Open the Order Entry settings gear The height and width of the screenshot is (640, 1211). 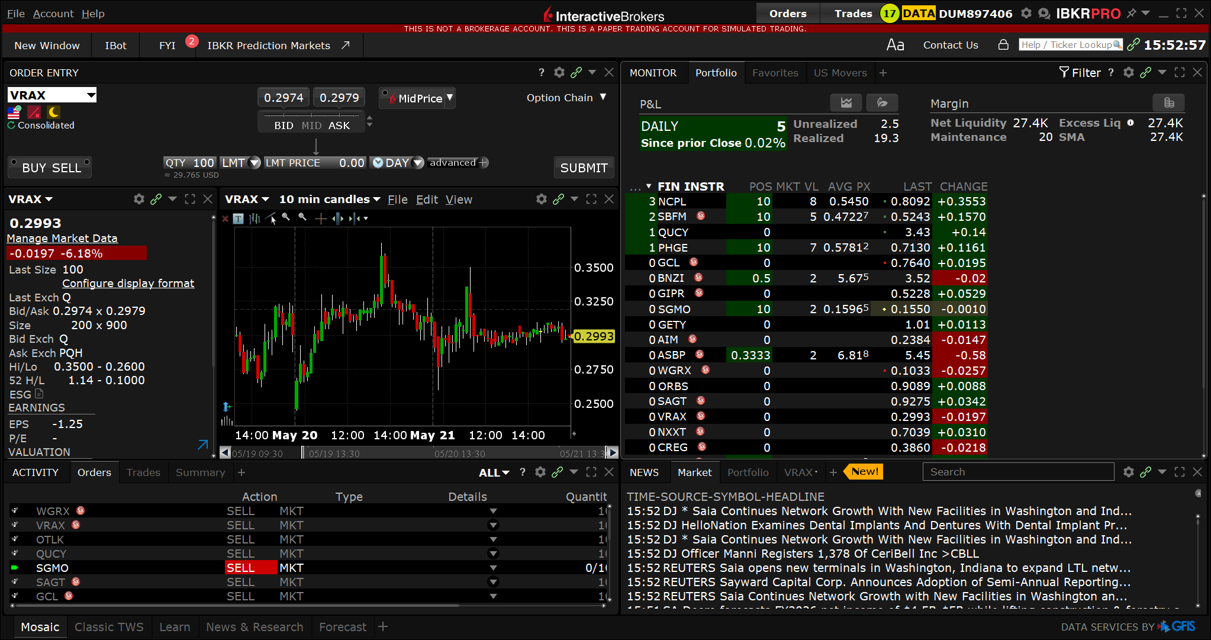pos(559,72)
